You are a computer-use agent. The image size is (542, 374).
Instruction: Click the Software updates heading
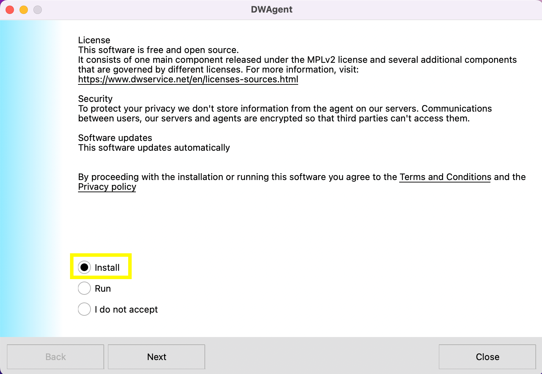coord(115,138)
